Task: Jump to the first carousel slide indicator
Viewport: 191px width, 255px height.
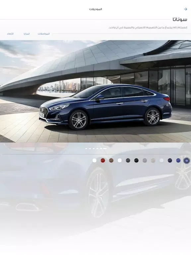Action: (86, 148)
